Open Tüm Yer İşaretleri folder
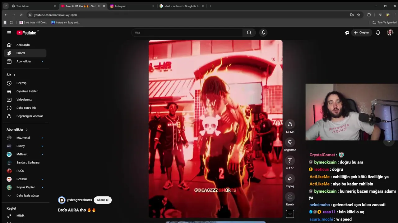The height and width of the screenshot is (223, 398). coord(385,22)
